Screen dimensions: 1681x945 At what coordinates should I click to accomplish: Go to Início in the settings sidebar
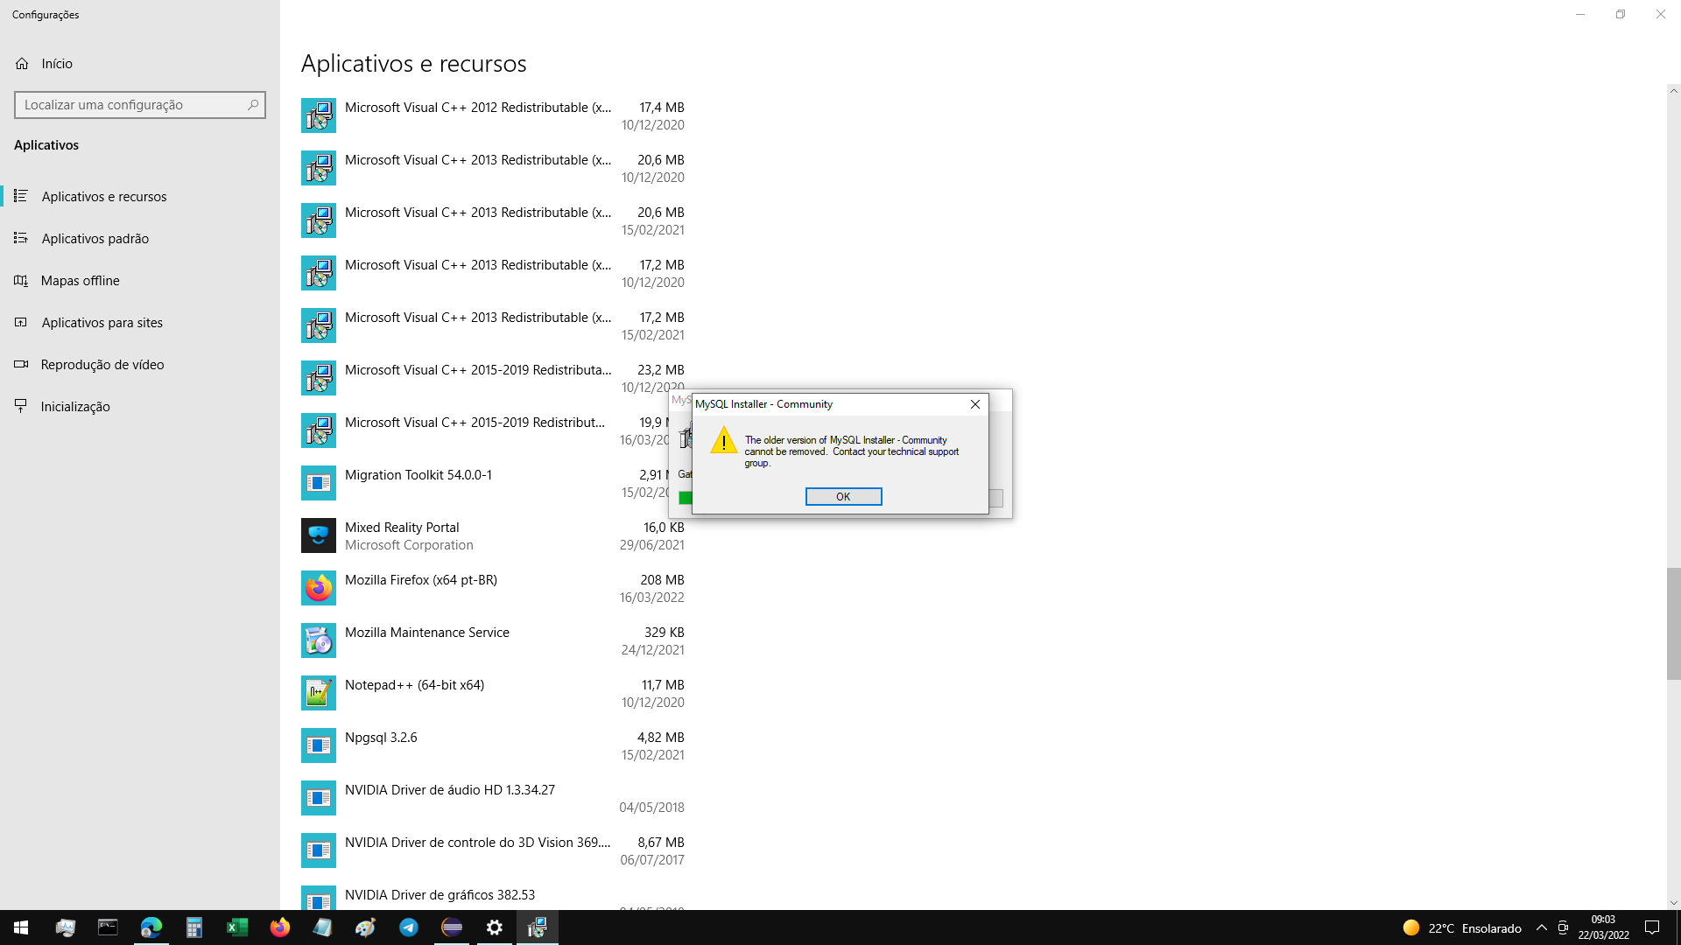57,64
